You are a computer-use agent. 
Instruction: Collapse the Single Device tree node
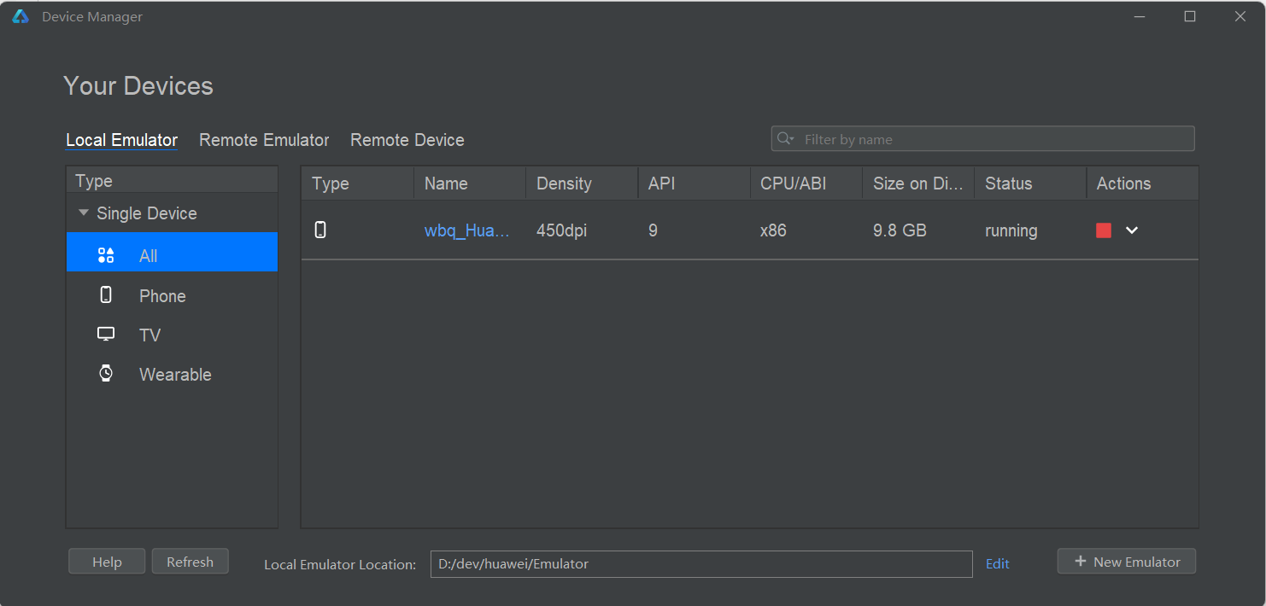click(x=83, y=213)
